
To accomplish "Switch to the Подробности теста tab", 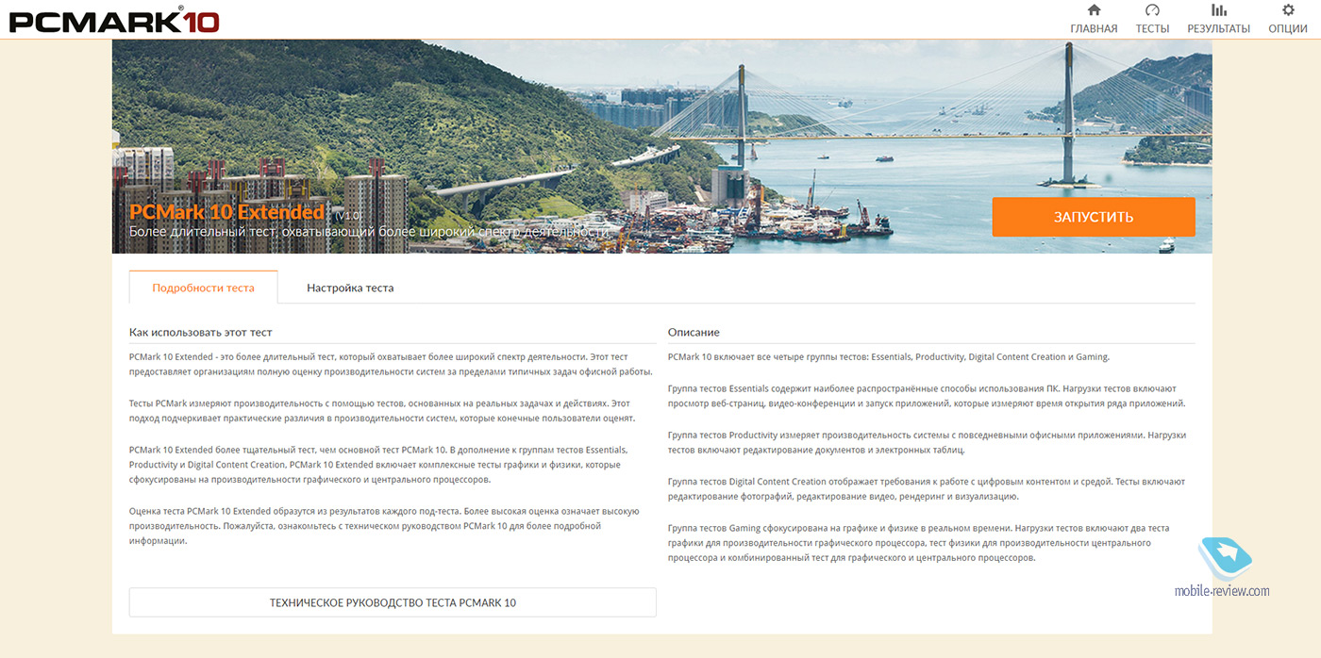I will [204, 288].
